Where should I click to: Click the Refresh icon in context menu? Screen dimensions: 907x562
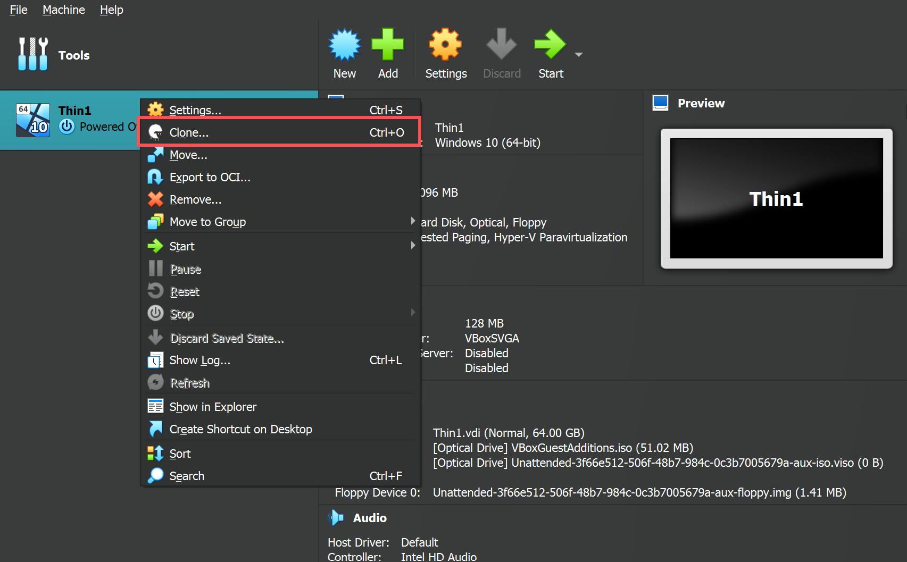click(155, 382)
